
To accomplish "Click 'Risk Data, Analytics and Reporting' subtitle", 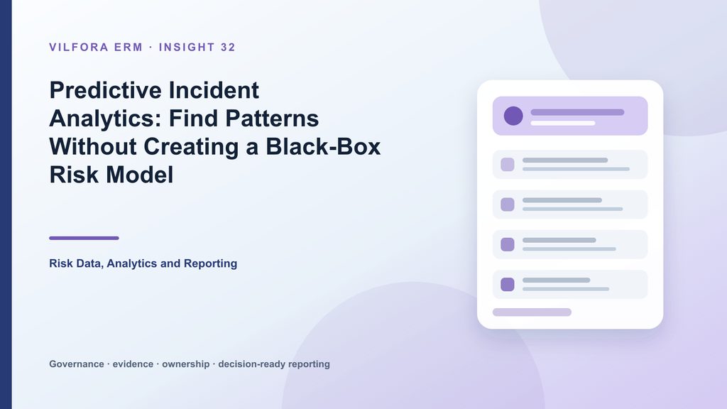I will 143,263.
